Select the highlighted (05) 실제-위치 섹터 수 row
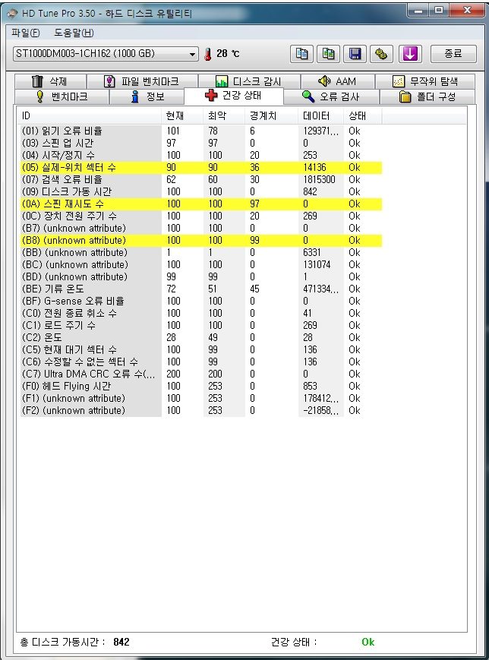The image size is (489, 660). pyautogui.click(x=201, y=168)
